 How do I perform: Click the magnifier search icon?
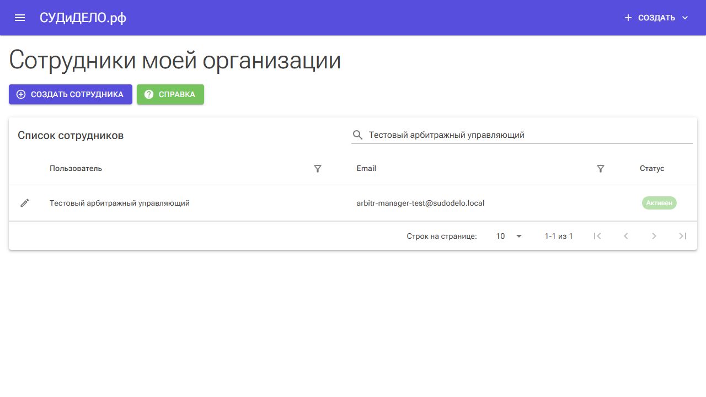click(357, 135)
